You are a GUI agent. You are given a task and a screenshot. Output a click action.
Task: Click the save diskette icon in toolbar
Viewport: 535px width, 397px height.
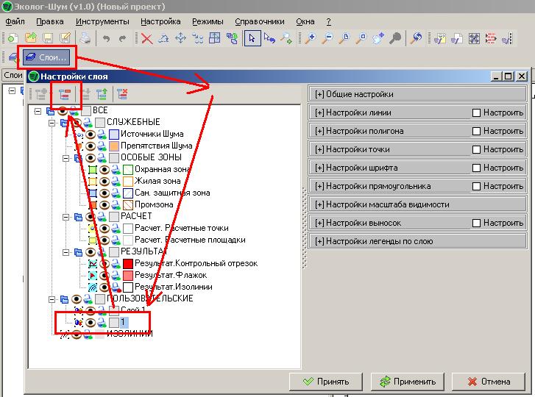coord(48,38)
